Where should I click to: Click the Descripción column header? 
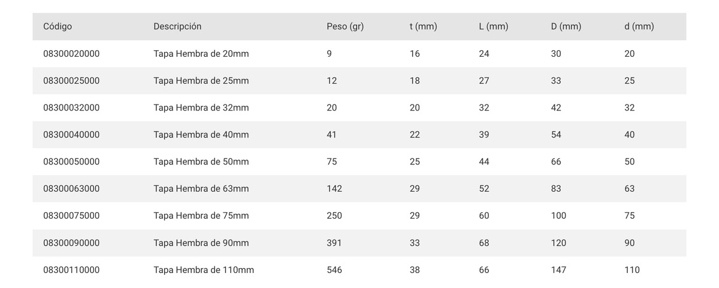(x=177, y=26)
